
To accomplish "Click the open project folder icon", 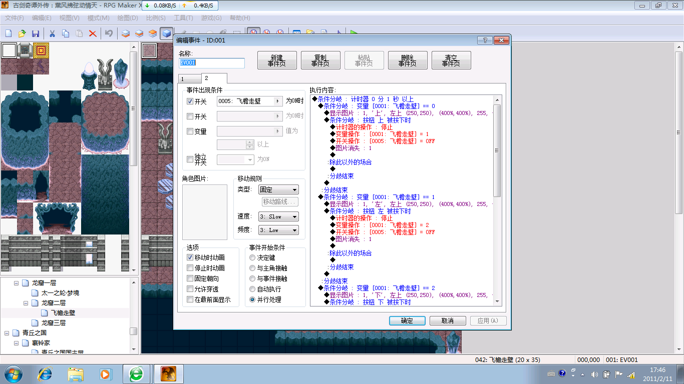I will [x=22, y=33].
